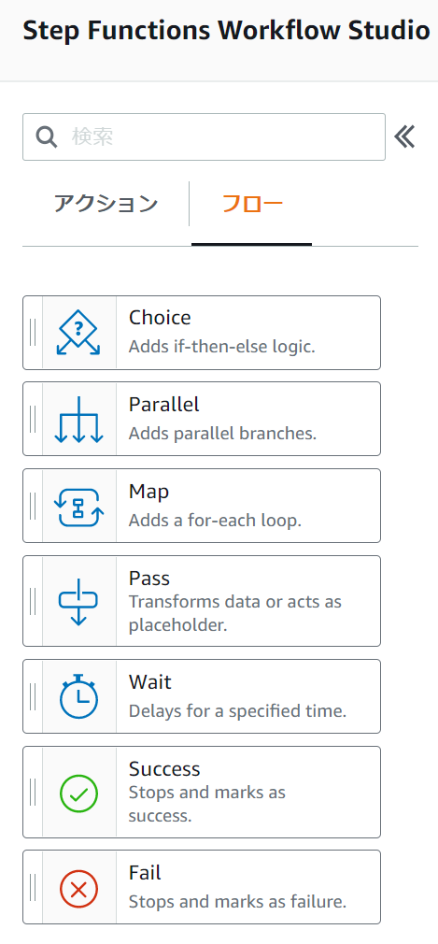Screen dimensions: 438x944
Task: Grab the drag handle on Pass card
Action: (33, 601)
